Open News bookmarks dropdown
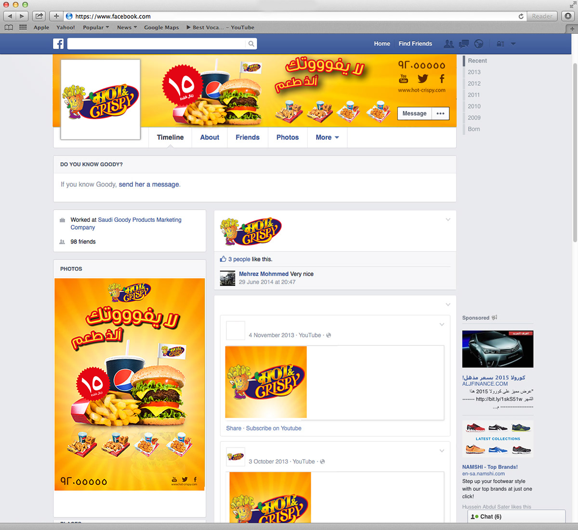Viewport: 578px width, 530px height. click(x=127, y=27)
